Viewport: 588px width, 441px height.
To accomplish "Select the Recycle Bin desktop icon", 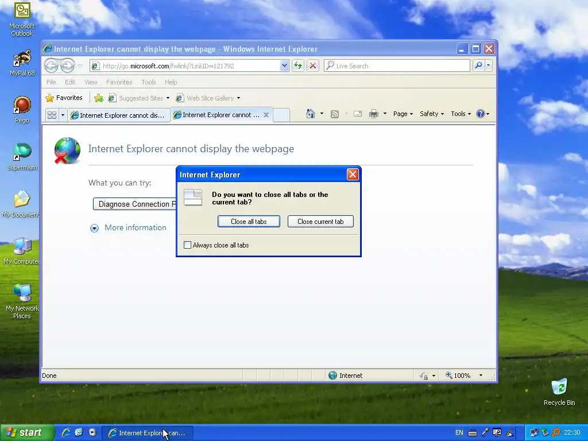I will pos(559,392).
